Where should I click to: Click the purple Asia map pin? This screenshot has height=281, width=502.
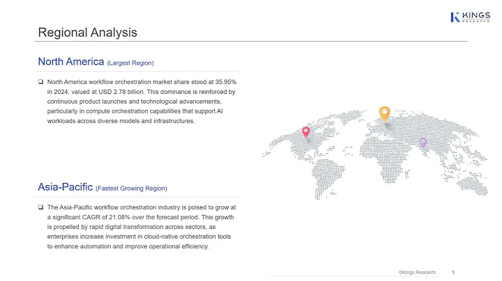tap(423, 143)
